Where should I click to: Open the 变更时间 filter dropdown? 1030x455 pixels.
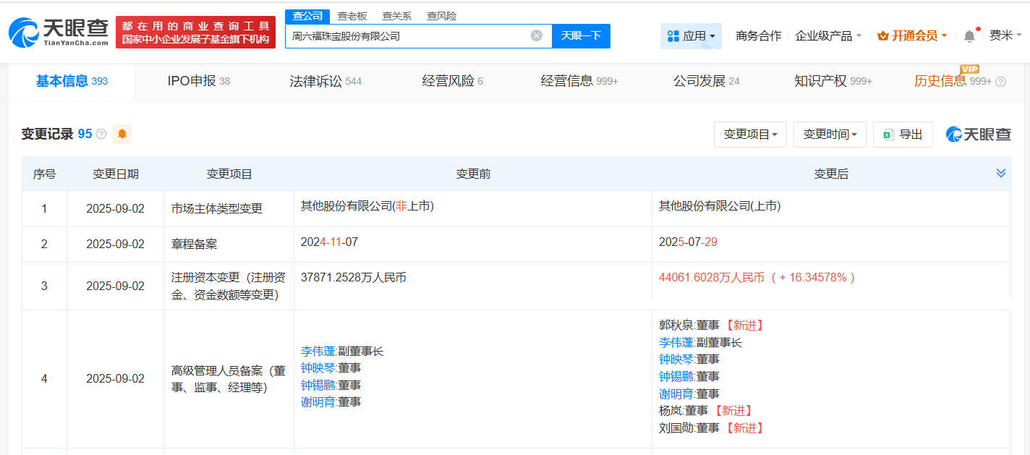830,135
